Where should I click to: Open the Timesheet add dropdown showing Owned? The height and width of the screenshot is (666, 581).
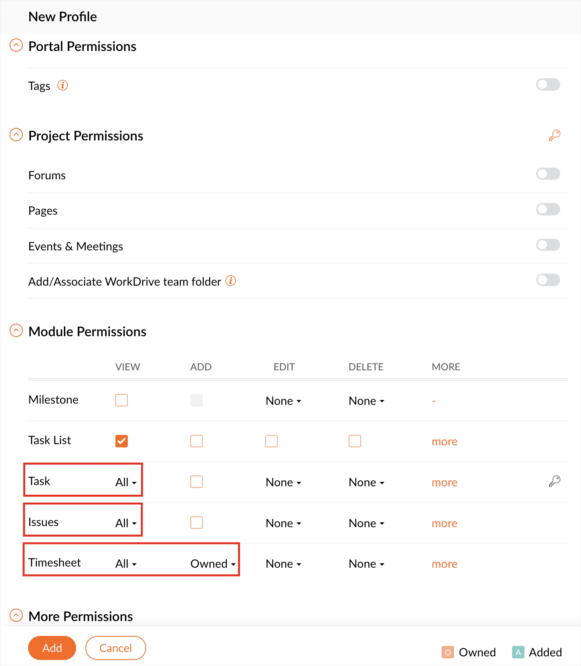click(213, 564)
